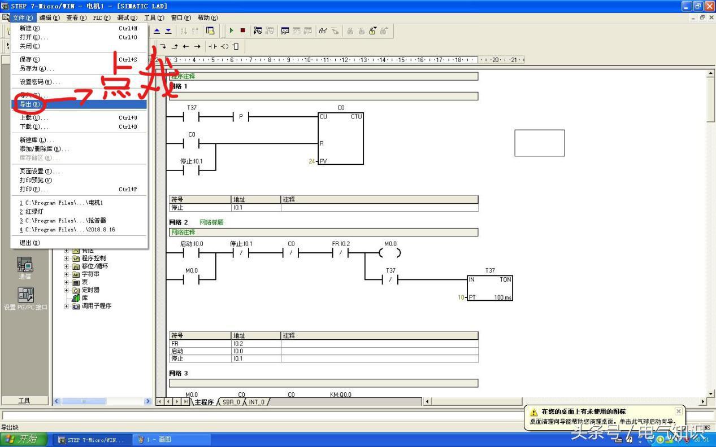Click the 程序控制 folder icon
This screenshot has height=447, width=716.
pyautogui.click(x=76, y=258)
